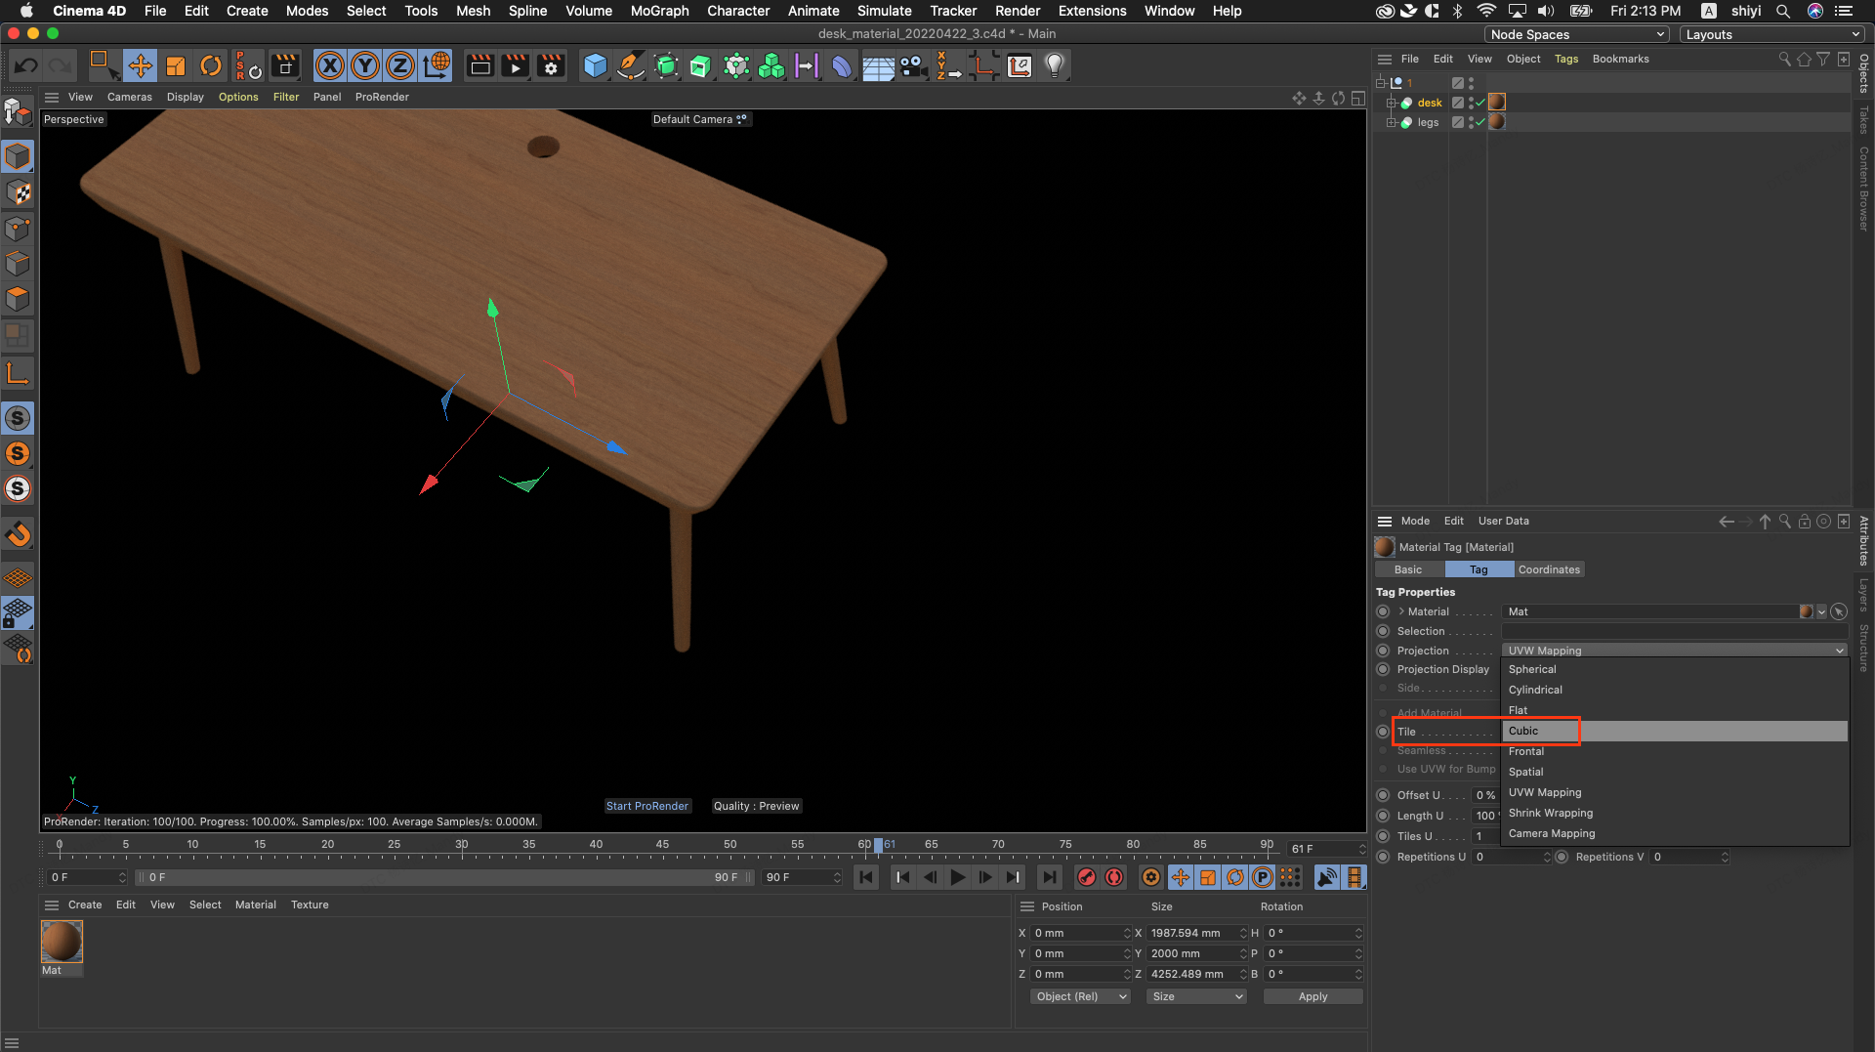Open Spotlight search in menu bar

pos(1782,11)
